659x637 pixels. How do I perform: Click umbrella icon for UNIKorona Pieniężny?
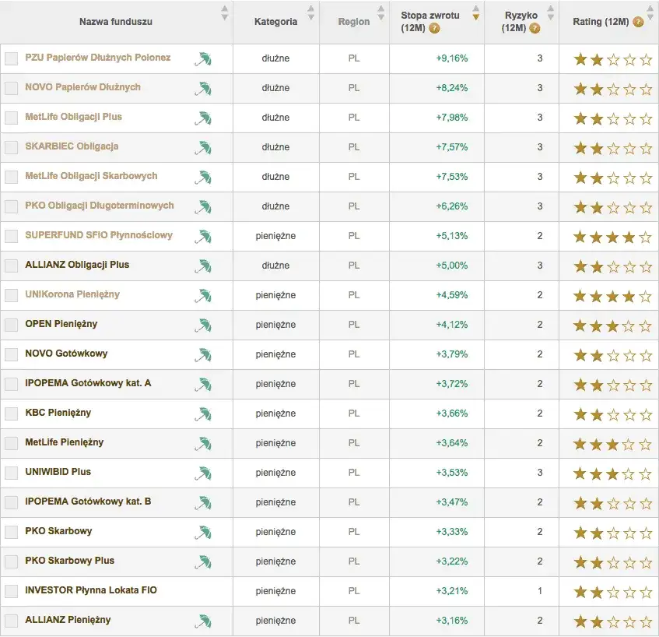tap(203, 296)
